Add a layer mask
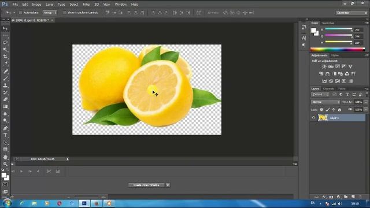The height and width of the screenshot is (208, 370). (331, 196)
